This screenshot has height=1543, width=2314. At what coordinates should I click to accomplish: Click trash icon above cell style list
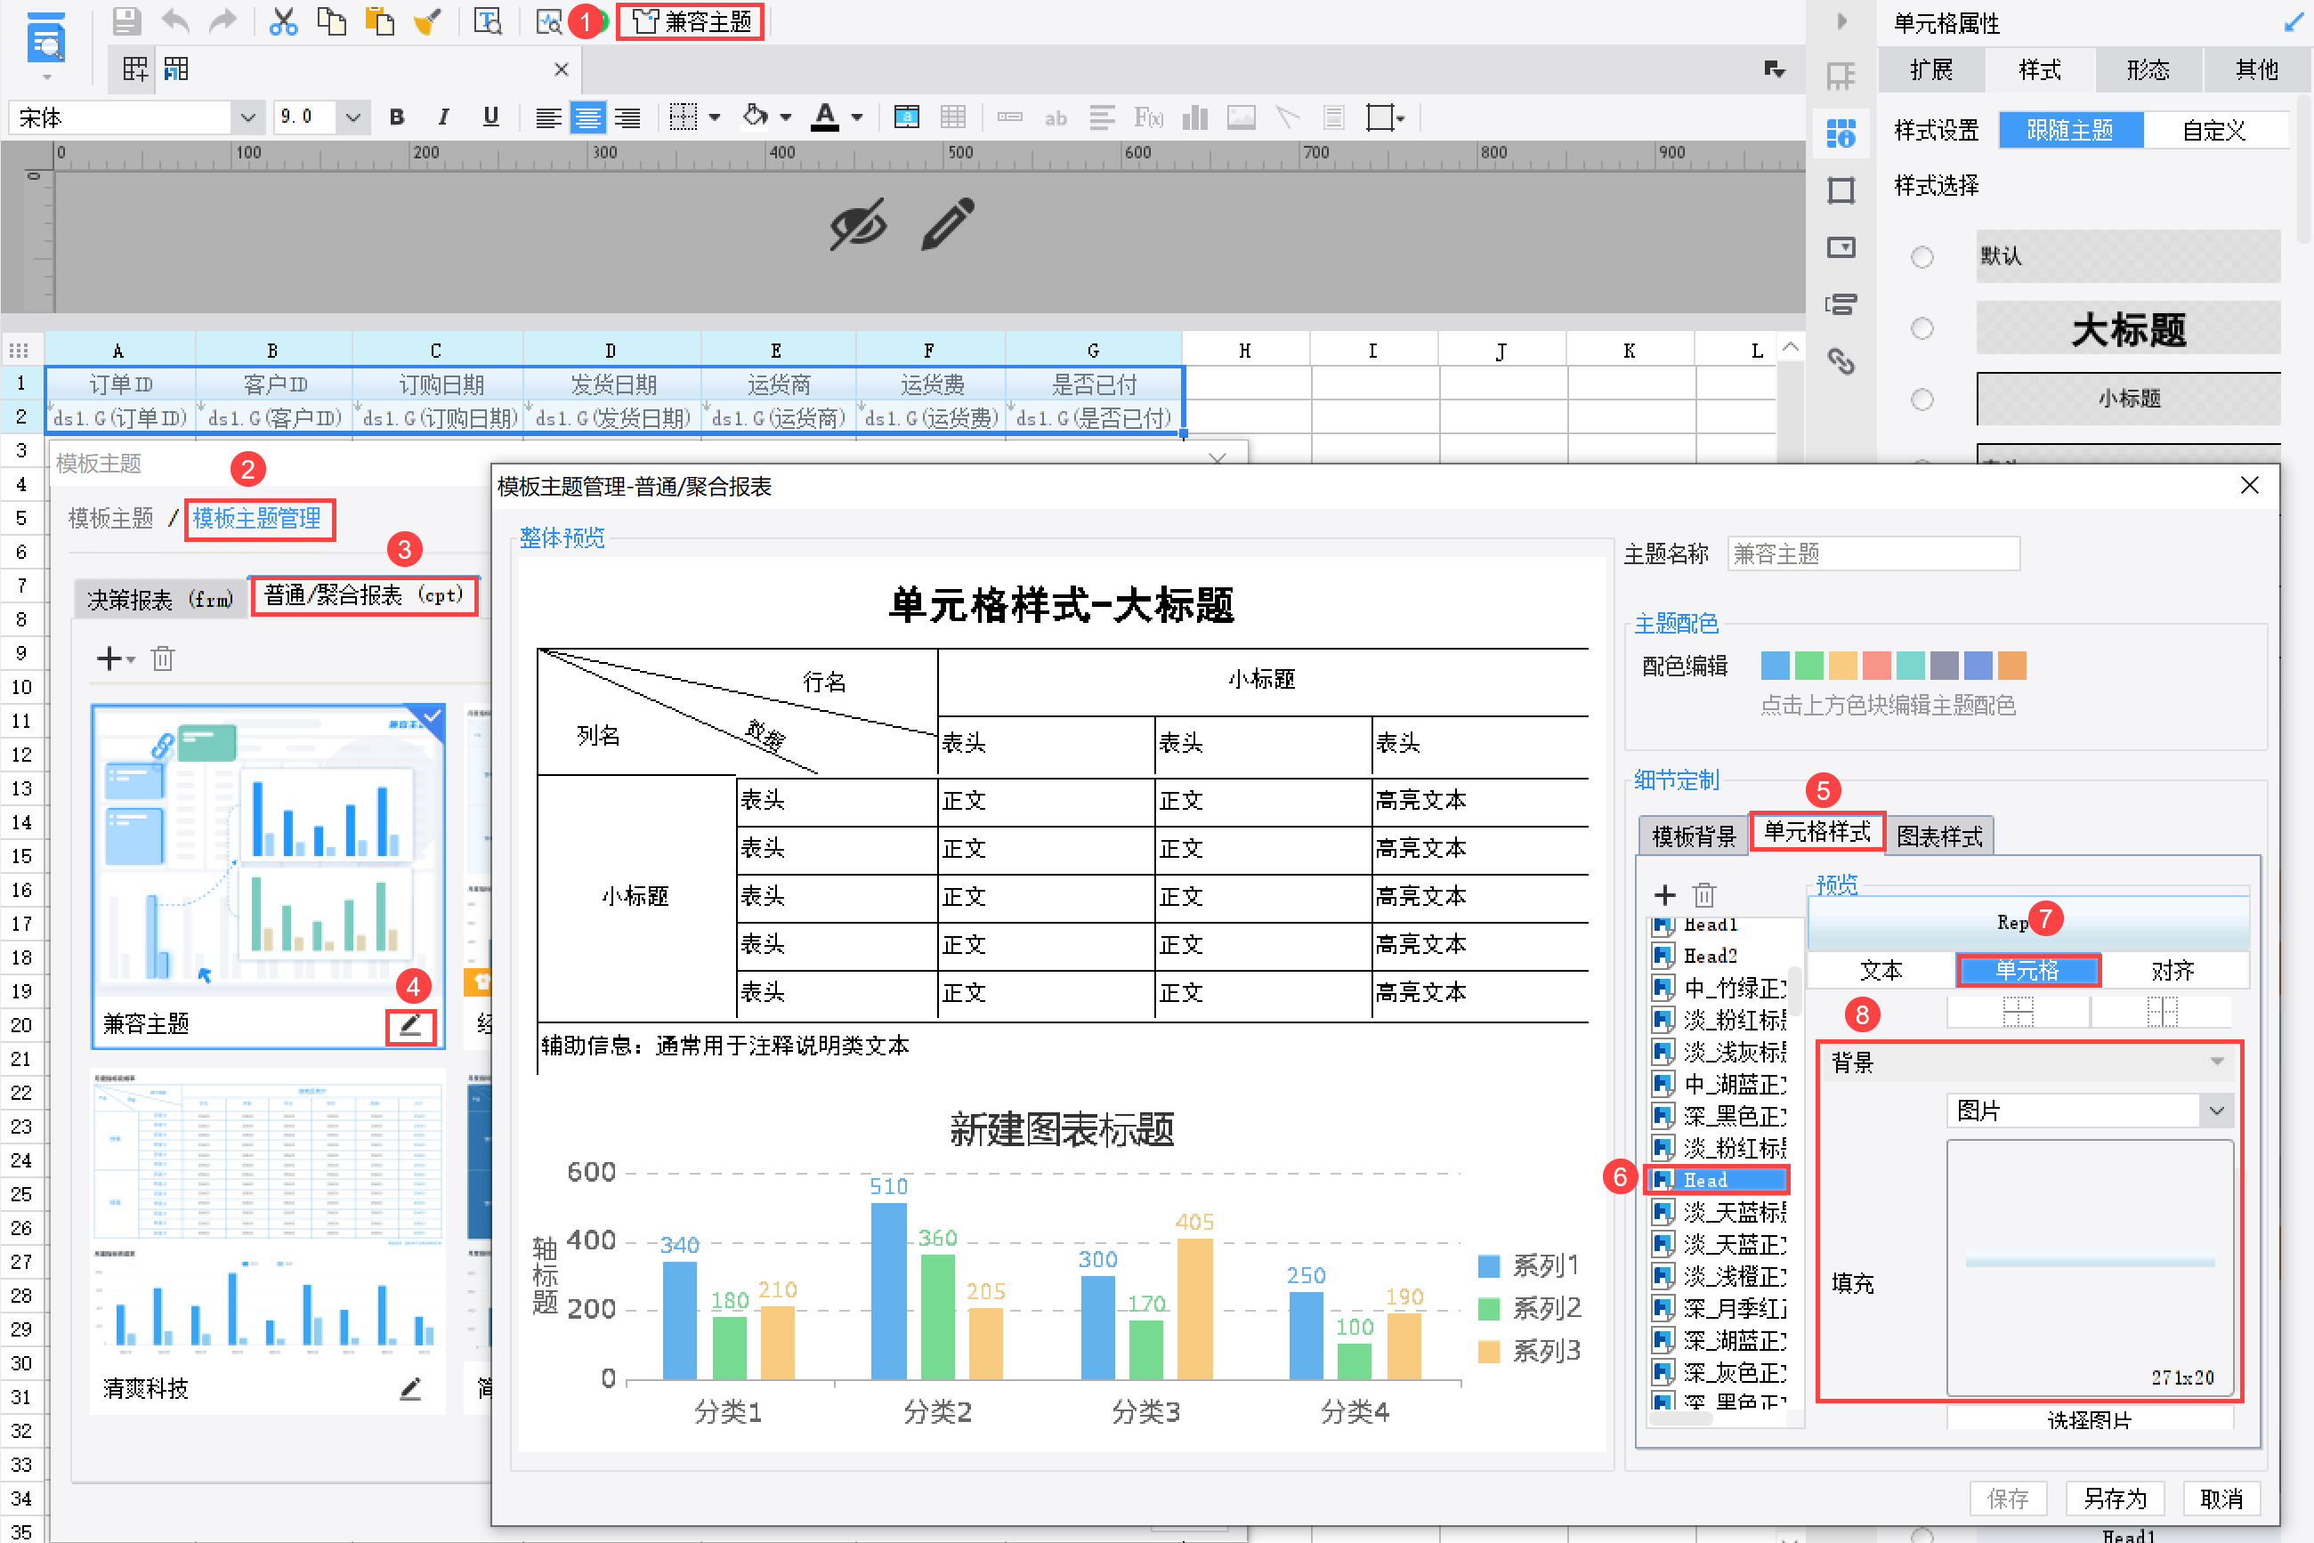[1703, 894]
